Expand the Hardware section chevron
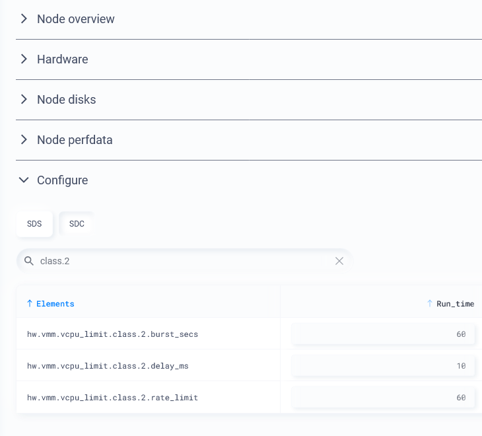Screen dimensions: 482x436 point(24,59)
